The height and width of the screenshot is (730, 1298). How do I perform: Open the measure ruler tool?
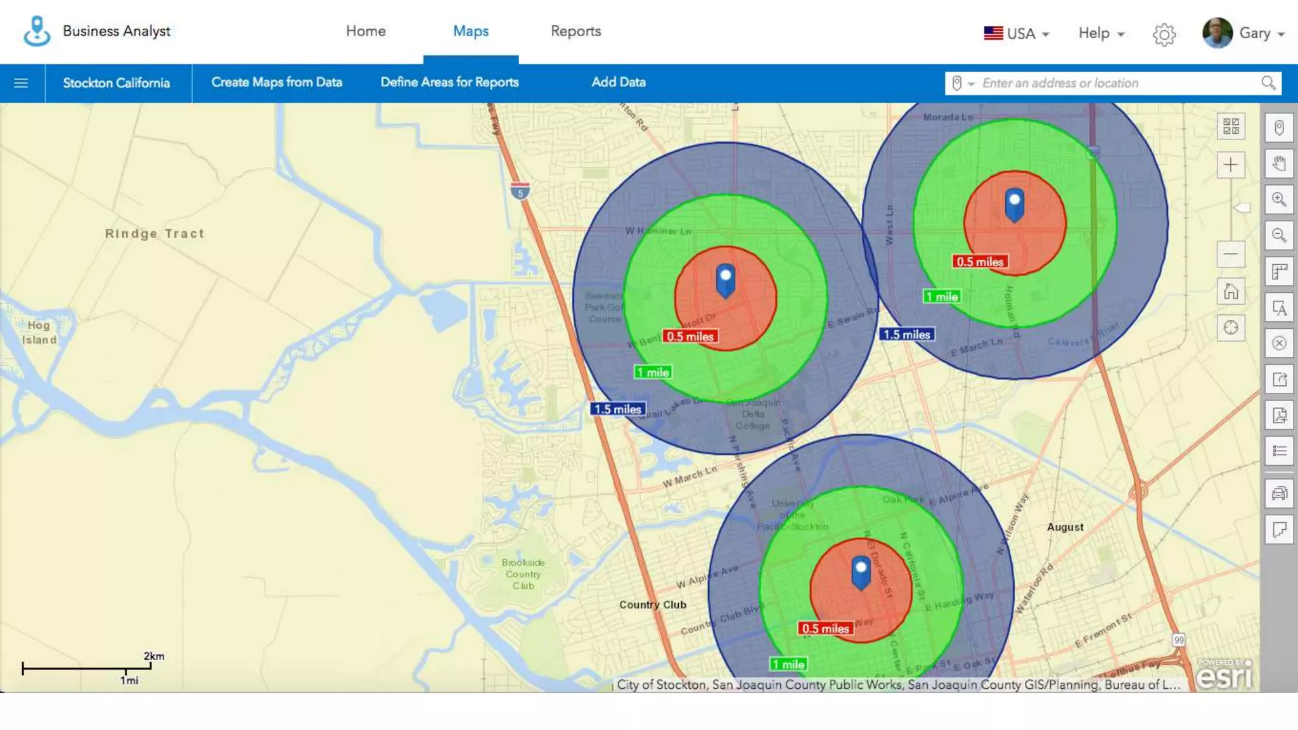1279,272
